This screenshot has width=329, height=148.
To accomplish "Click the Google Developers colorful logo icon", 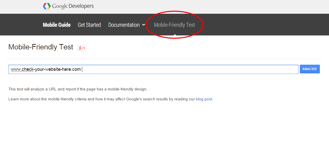I will pos(46,6).
